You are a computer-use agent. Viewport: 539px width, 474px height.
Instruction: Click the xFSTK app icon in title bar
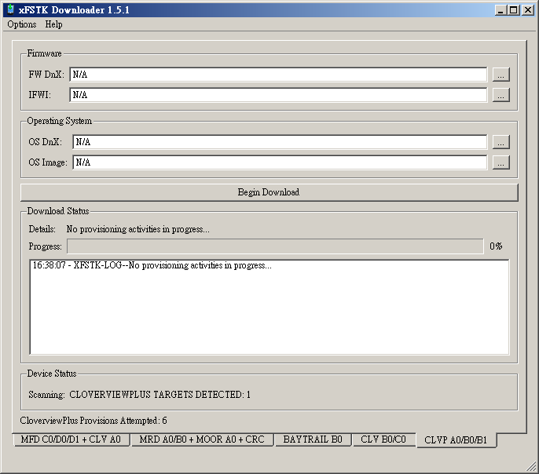[11, 9]
